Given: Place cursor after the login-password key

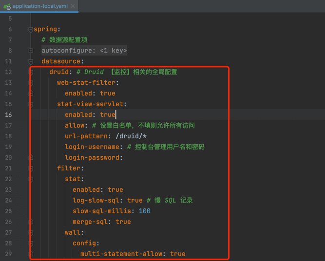Looking at the screenshot, I should (x=122, y=158).
